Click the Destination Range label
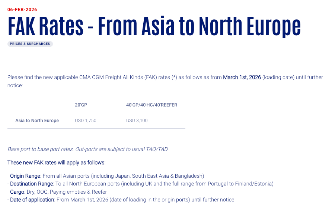Screen dimensions: 335x210 click(31, 184)
